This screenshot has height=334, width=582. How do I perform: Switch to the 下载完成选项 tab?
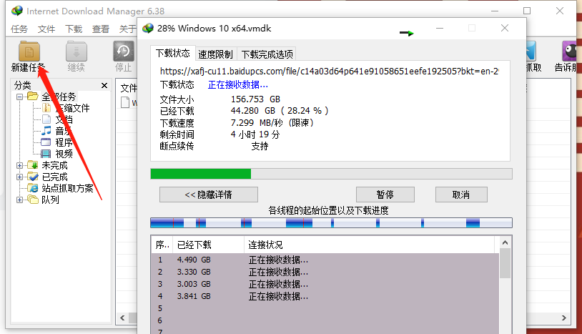coord(267,54)
